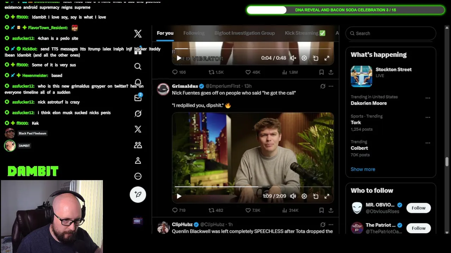The image size is (451, 253).
Task: Open Dakorien Moore trend
Action: [369, 103]
